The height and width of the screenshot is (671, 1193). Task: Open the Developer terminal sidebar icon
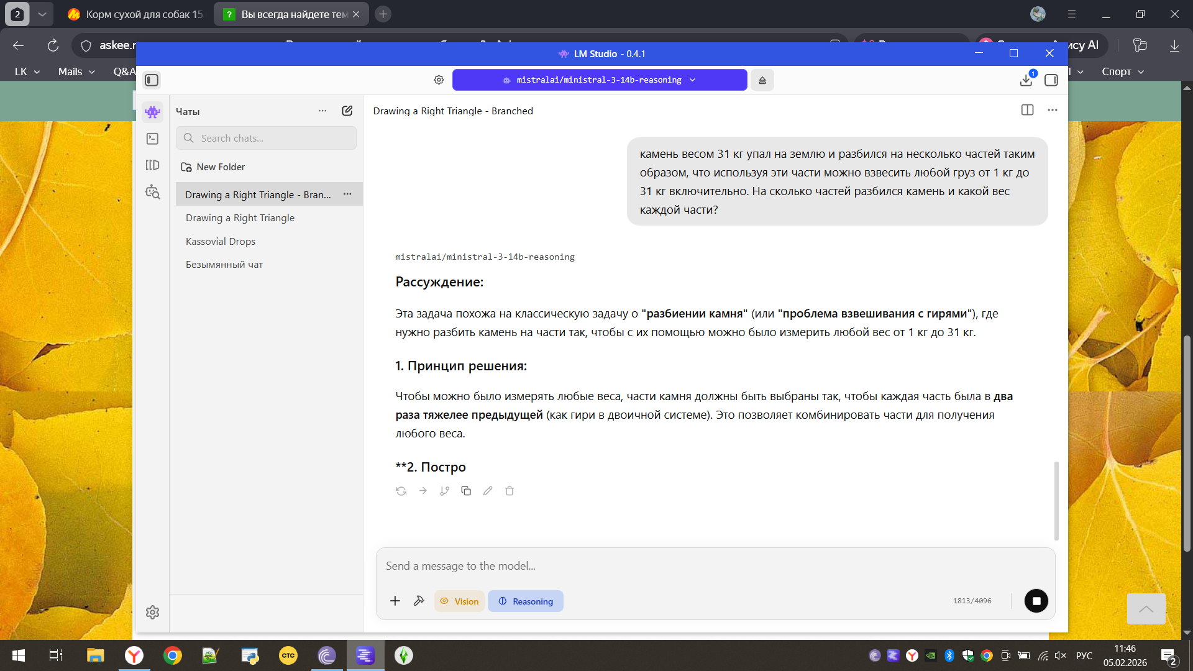(152, 139)
